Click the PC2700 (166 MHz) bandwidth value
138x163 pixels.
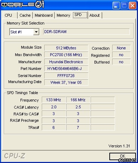pos(66,55)
